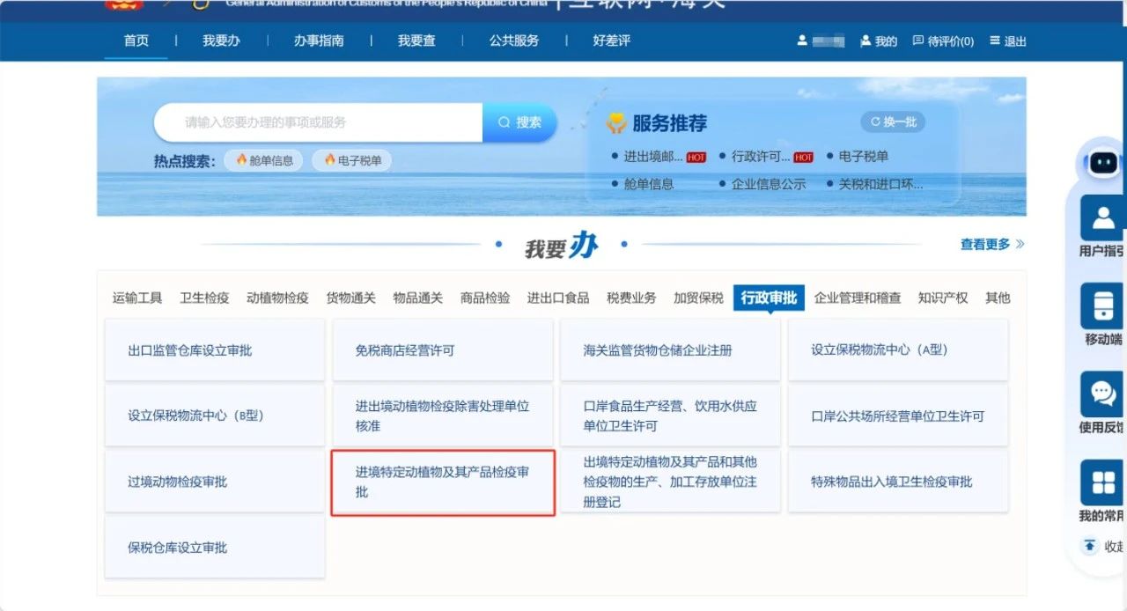The height and width of the screenshot is (611, 1127).
Task: Refresh recommendations with 换一批
Action: (893, 122)
